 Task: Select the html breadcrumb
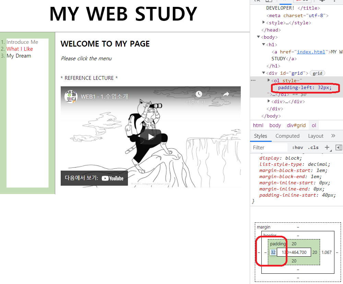pos(258,125)
